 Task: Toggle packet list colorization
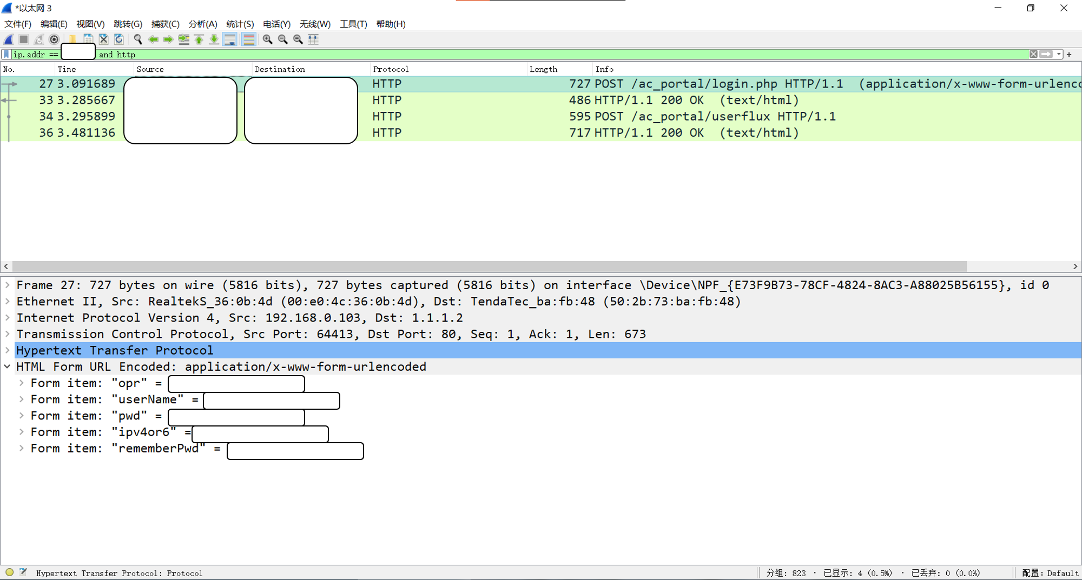pos(248,39)
